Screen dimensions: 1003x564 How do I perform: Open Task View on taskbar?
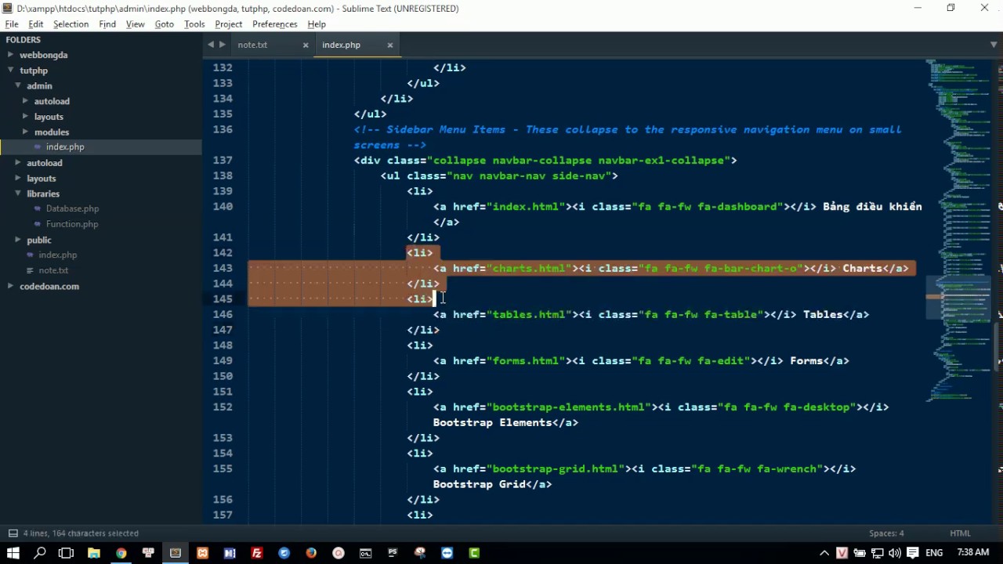click(67, 553)
